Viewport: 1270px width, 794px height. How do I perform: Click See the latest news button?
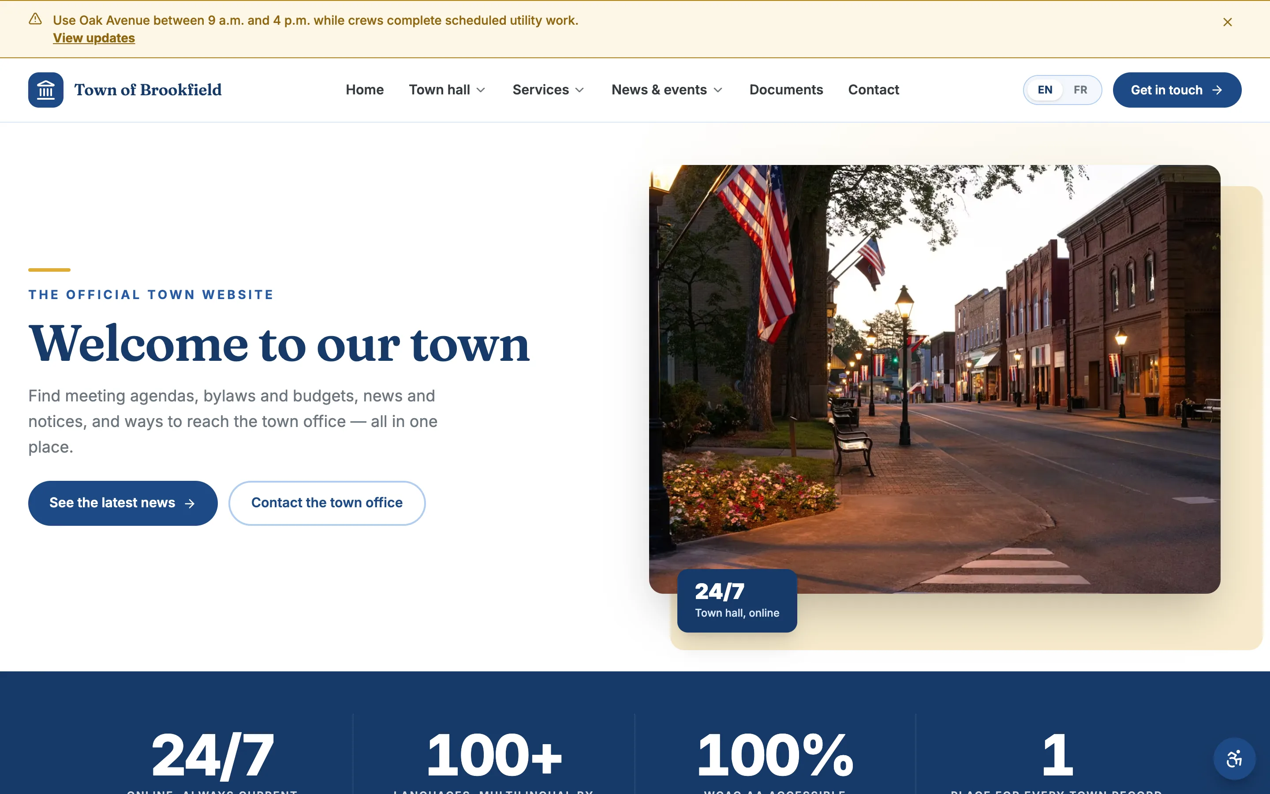(123, 503)
